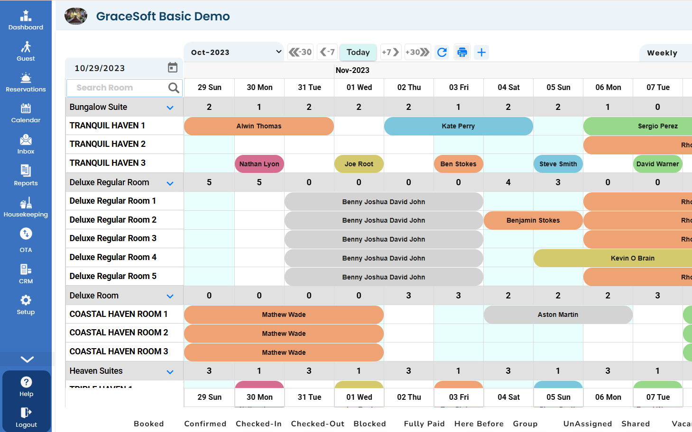Open the CRM module icon
692x432 pixels.
point(26,270)
